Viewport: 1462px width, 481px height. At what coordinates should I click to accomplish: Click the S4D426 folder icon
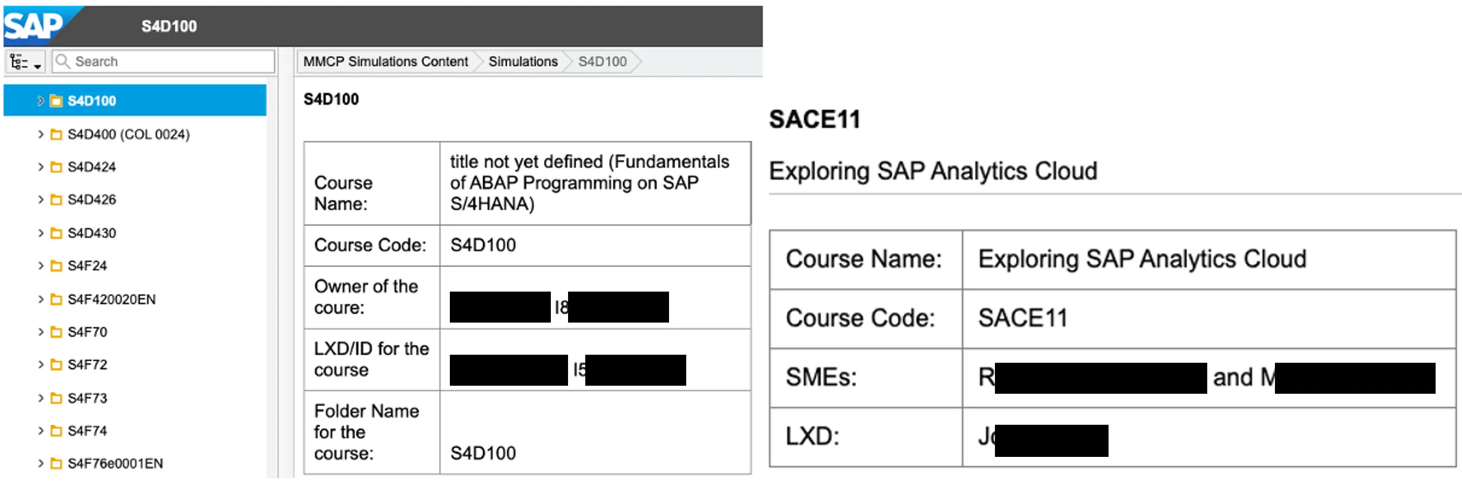click(56, 200)
